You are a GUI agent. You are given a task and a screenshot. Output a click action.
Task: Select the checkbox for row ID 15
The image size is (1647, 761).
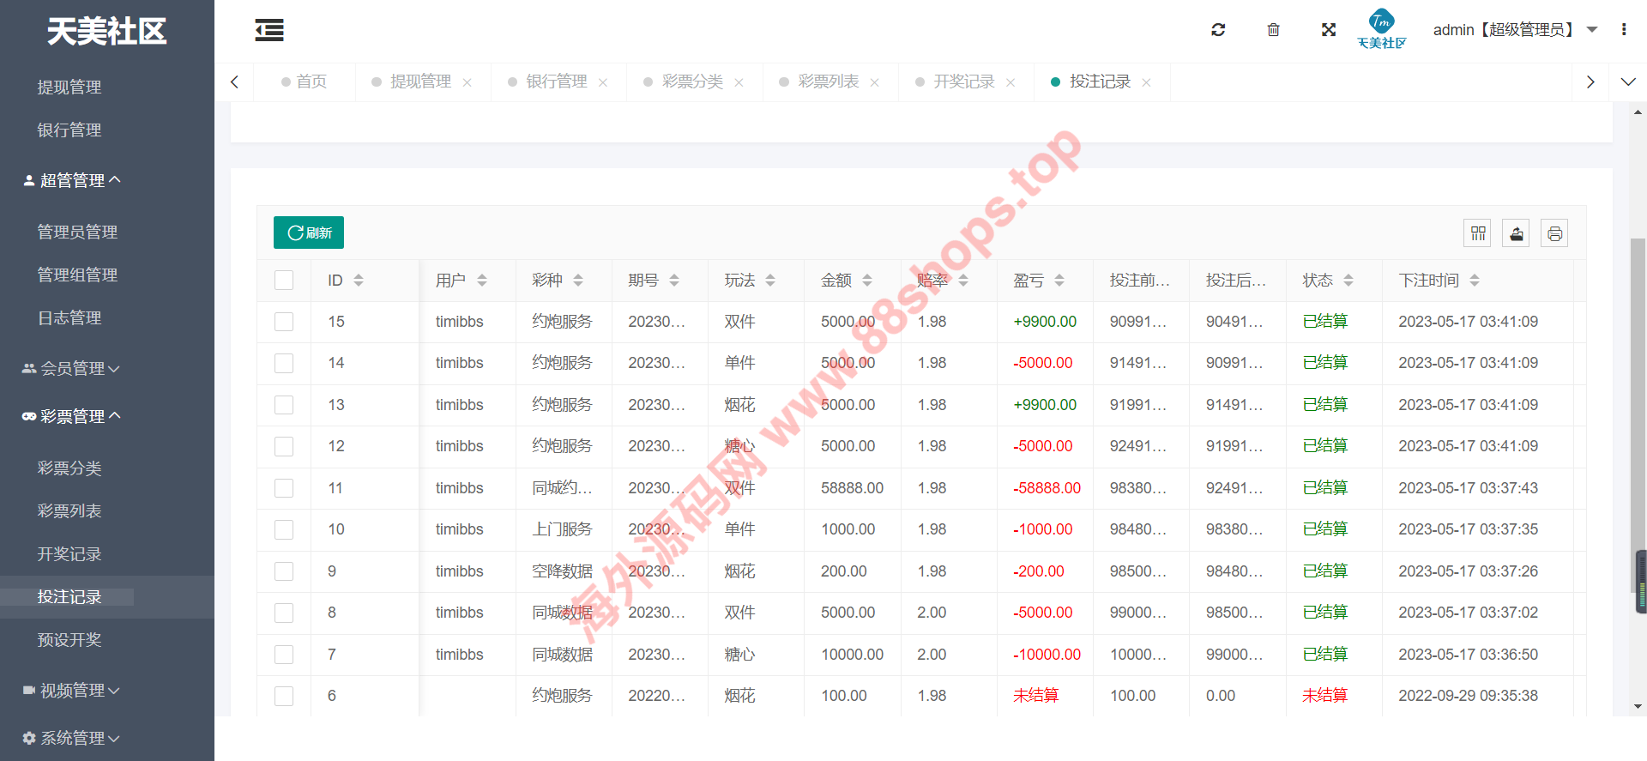coord(284,322)
